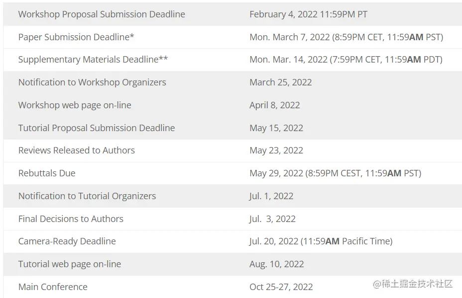This screenshot has height=298, width=462.
Task: Click Notification to Workshop Organizers row
Action: pos(92,82)
